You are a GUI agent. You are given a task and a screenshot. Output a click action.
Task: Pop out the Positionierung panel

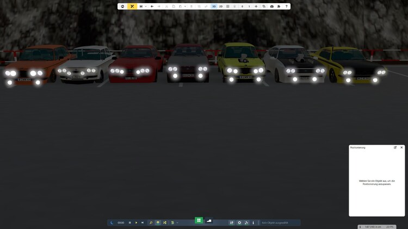[395, 147]
